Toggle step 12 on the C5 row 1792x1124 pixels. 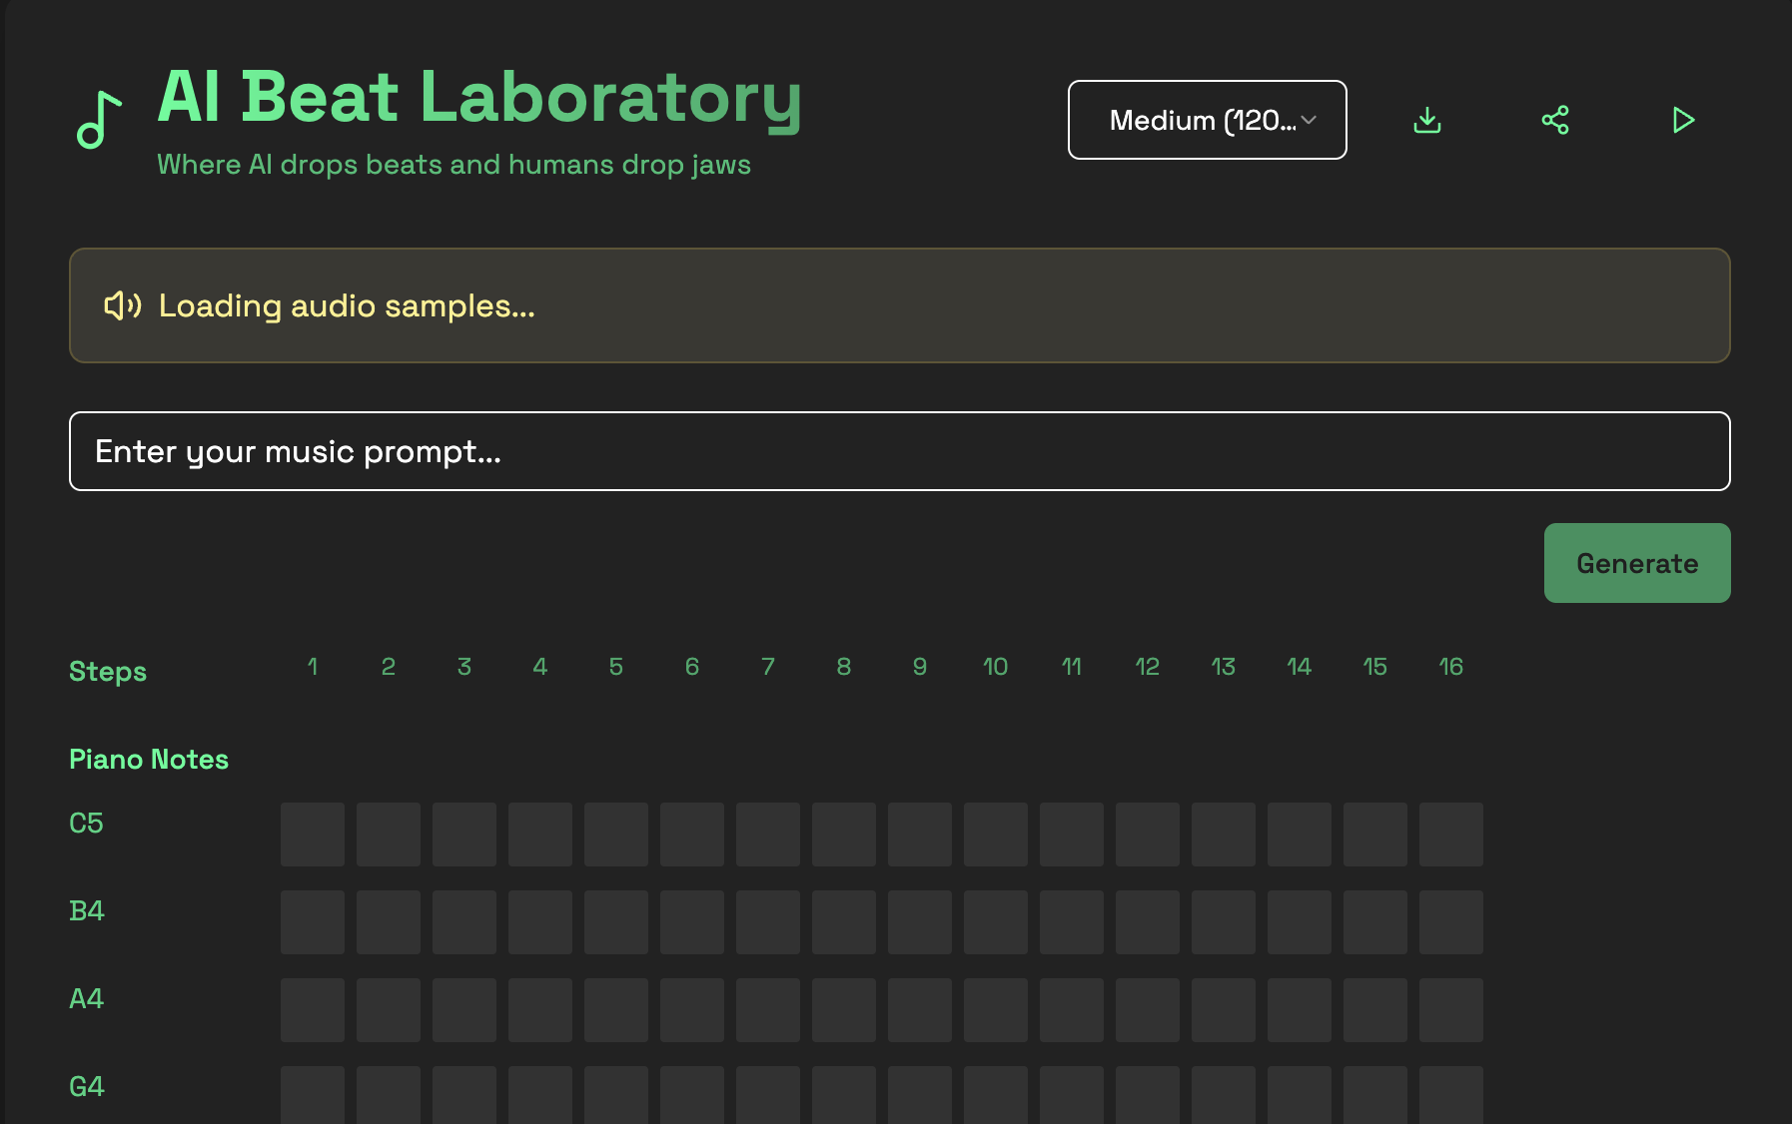1148,834
